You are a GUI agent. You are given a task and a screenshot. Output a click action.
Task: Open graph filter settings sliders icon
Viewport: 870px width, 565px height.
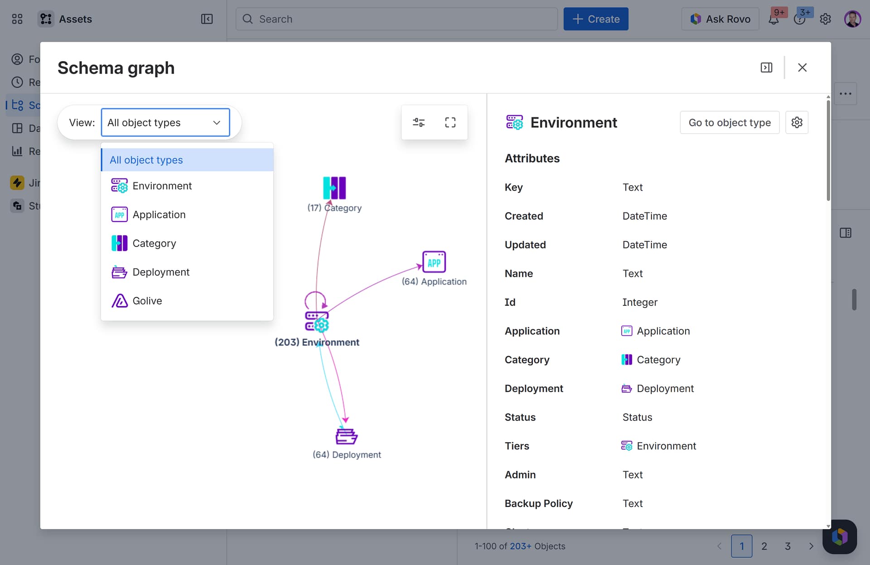click(419, 122)
